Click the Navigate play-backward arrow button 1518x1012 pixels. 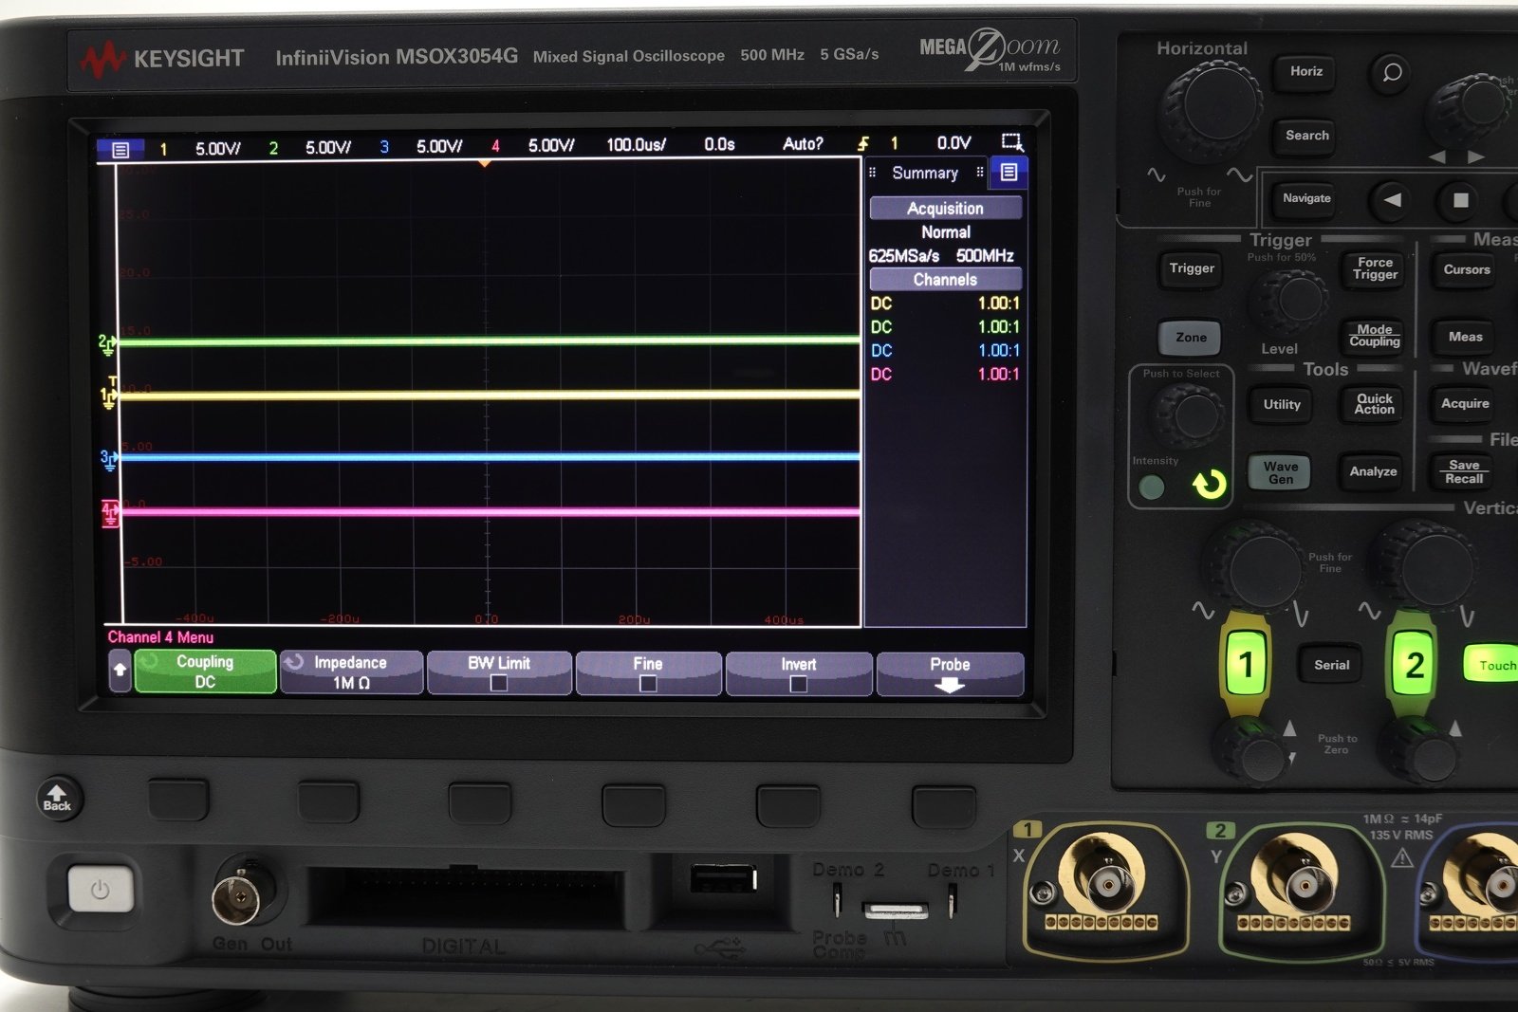tap(1392, 200)
